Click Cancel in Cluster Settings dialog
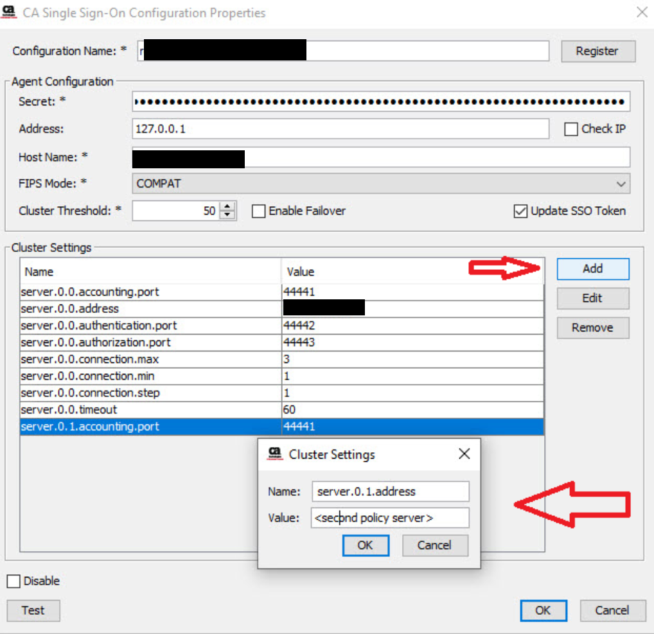Image resolution: width=654 pixels, height=634 pixels. tap(435, 545)
